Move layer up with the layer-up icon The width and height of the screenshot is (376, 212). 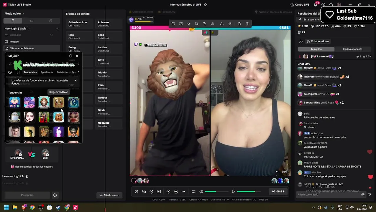coord(222,24)
